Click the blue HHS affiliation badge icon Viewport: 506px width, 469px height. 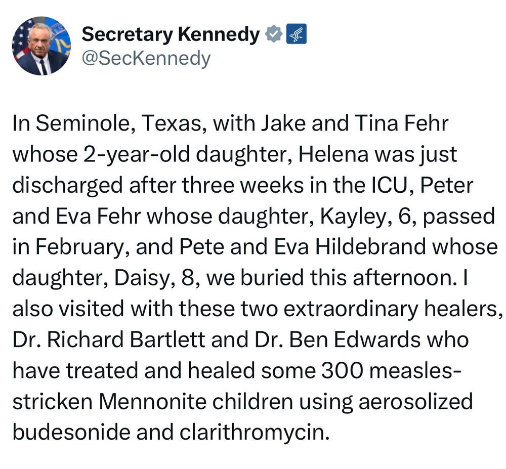tap(296, 34)
